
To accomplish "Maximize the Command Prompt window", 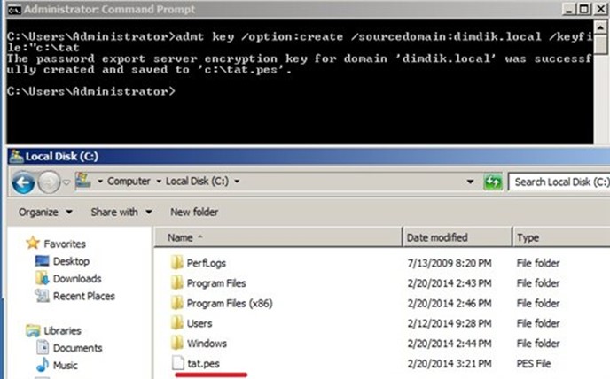I will pyautogui.click(x=584, y=10).
